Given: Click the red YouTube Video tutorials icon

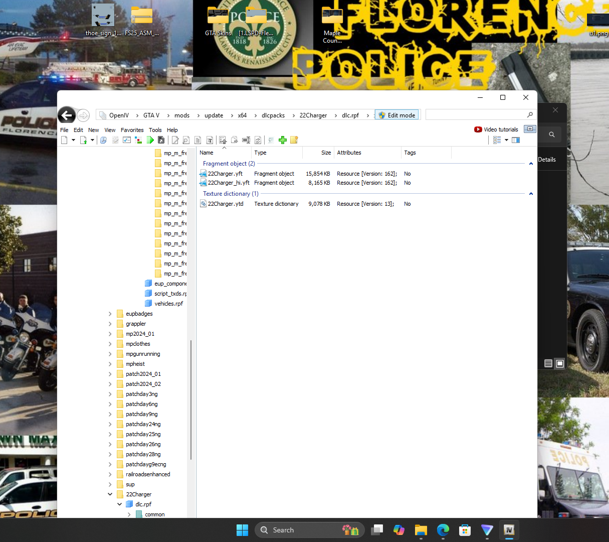Looking at the screenshot, I should click(x=478, y=129).
